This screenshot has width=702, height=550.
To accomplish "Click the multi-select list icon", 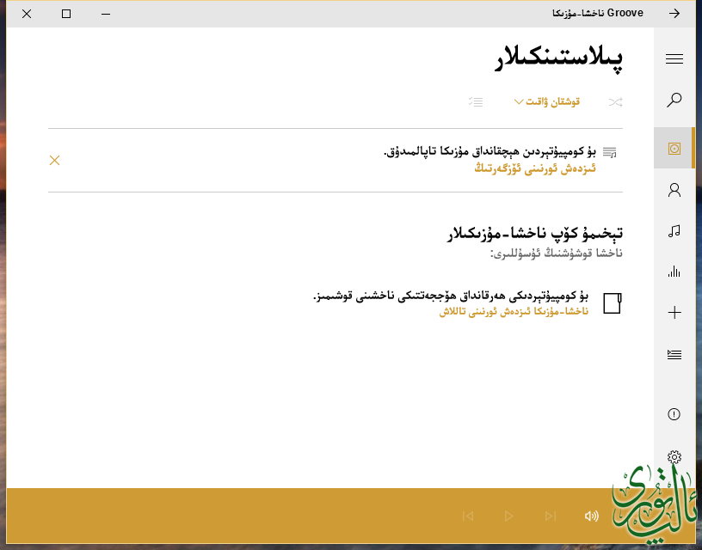I will (x=476, y=102).
